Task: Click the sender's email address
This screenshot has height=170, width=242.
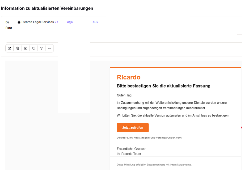Action: (x=76, y=22)
